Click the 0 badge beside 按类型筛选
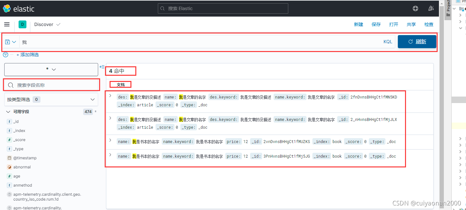The width and height of the screenshot is (466, 210). 37,99
